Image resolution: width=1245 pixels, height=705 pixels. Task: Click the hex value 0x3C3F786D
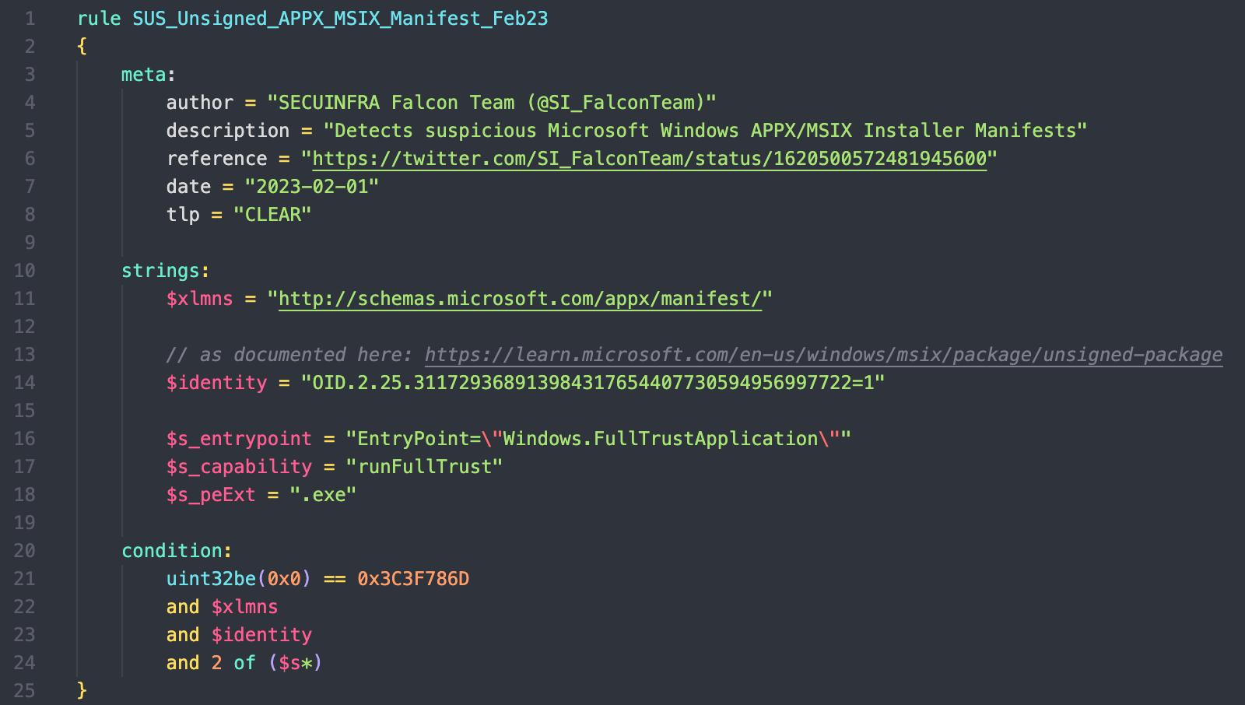[x=413, y=579]
